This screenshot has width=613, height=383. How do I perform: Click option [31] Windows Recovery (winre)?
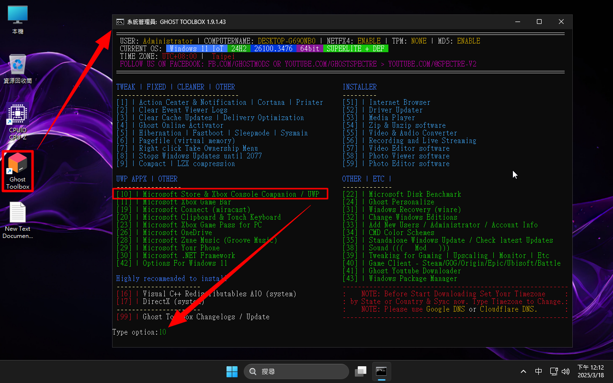pos(402,210)
